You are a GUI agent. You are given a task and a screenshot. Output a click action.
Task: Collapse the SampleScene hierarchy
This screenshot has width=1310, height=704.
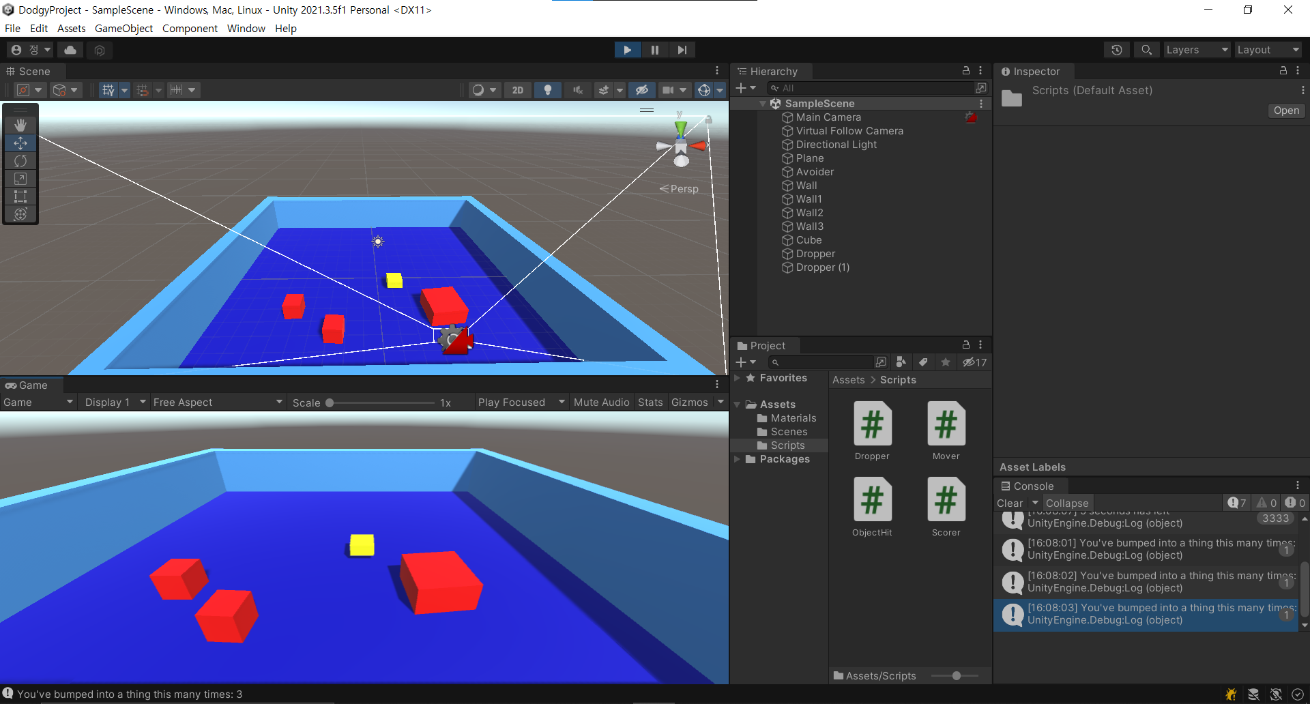pyautogui.click(x=763, y=104)
